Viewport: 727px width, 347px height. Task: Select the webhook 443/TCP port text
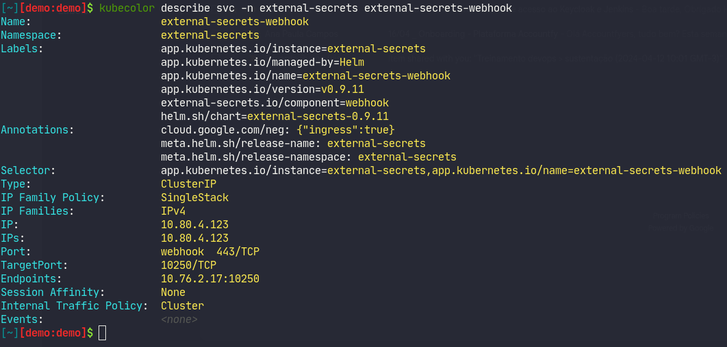point(210,252)
